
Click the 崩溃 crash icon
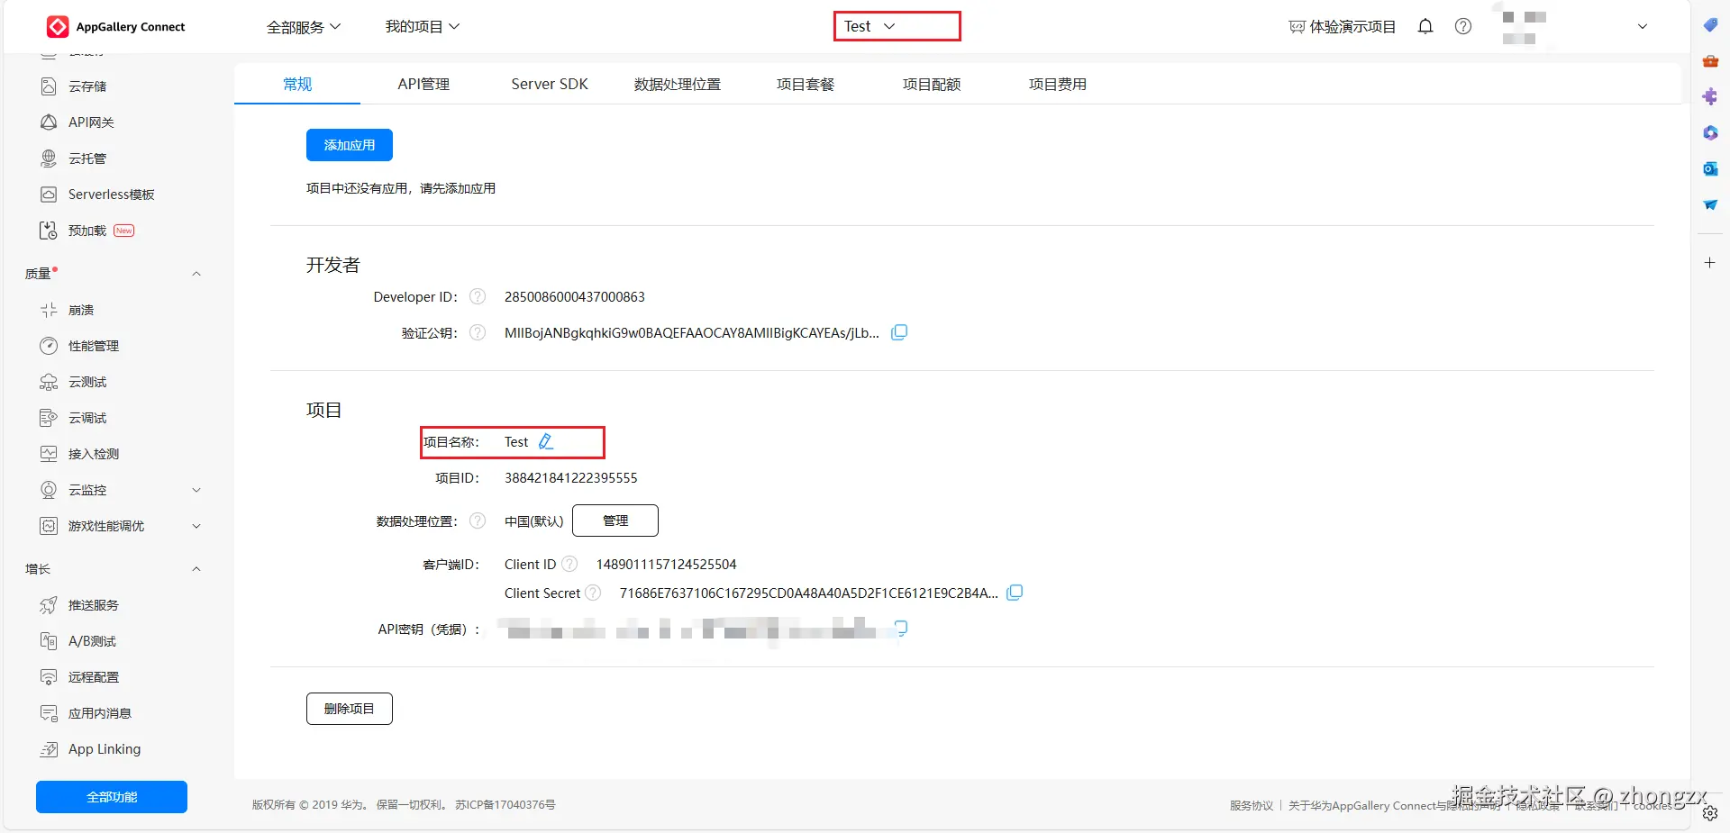click(x=49, y=310)
